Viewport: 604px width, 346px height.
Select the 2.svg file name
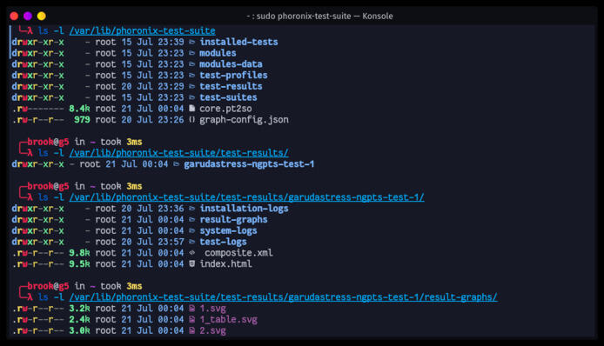tap(212, 331)
